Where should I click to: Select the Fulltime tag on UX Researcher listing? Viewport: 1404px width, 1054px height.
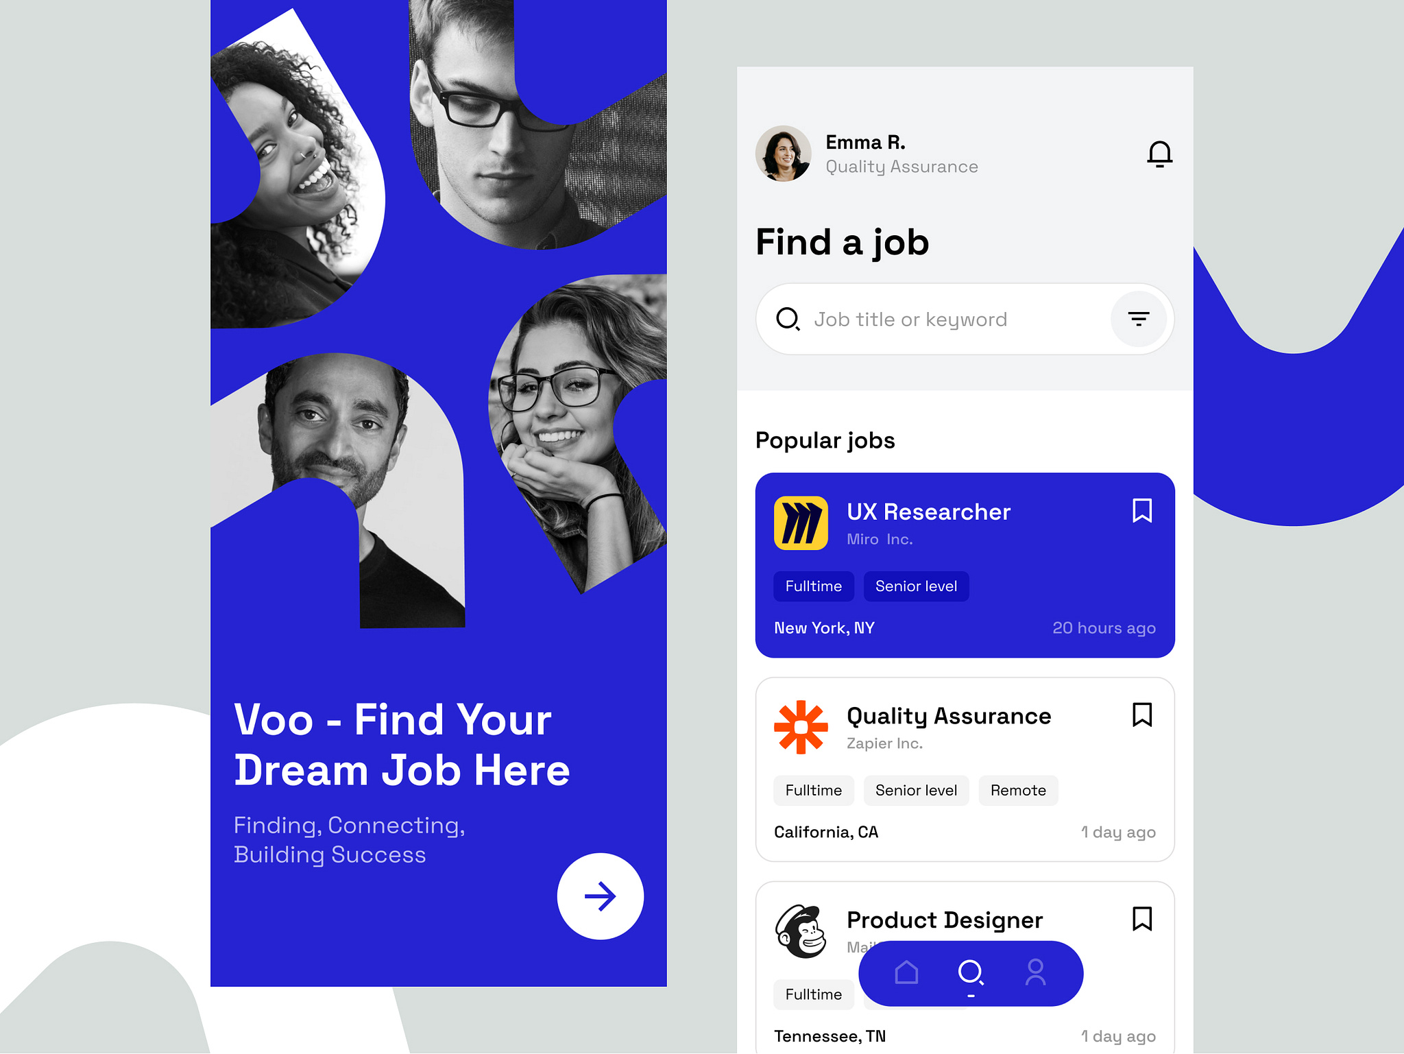[813, 586]
